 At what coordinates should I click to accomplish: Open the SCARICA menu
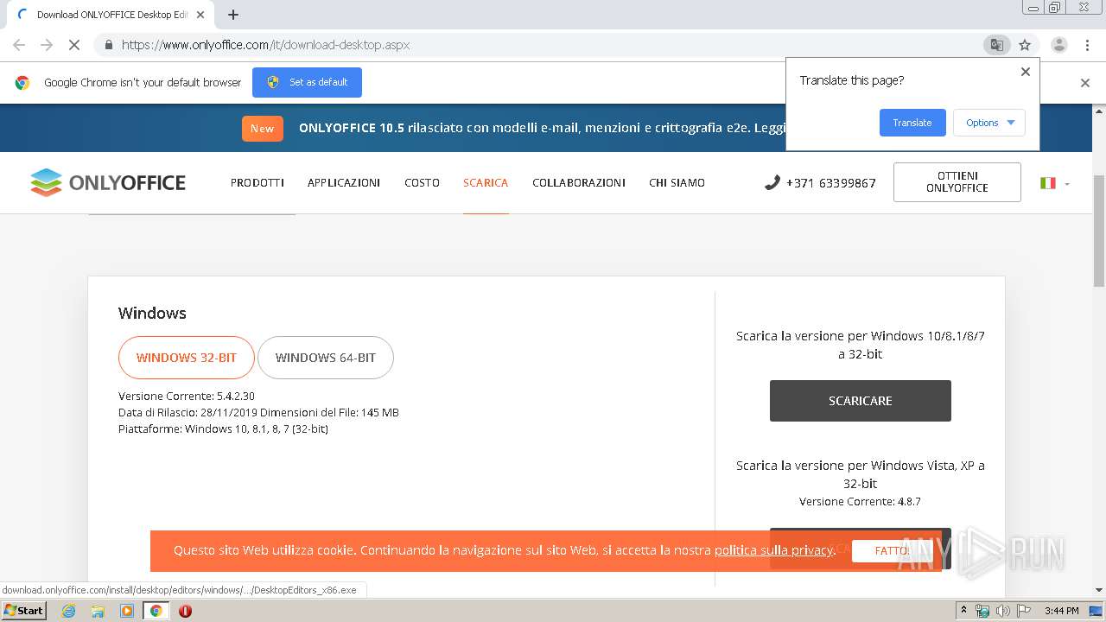coord(486,182)
